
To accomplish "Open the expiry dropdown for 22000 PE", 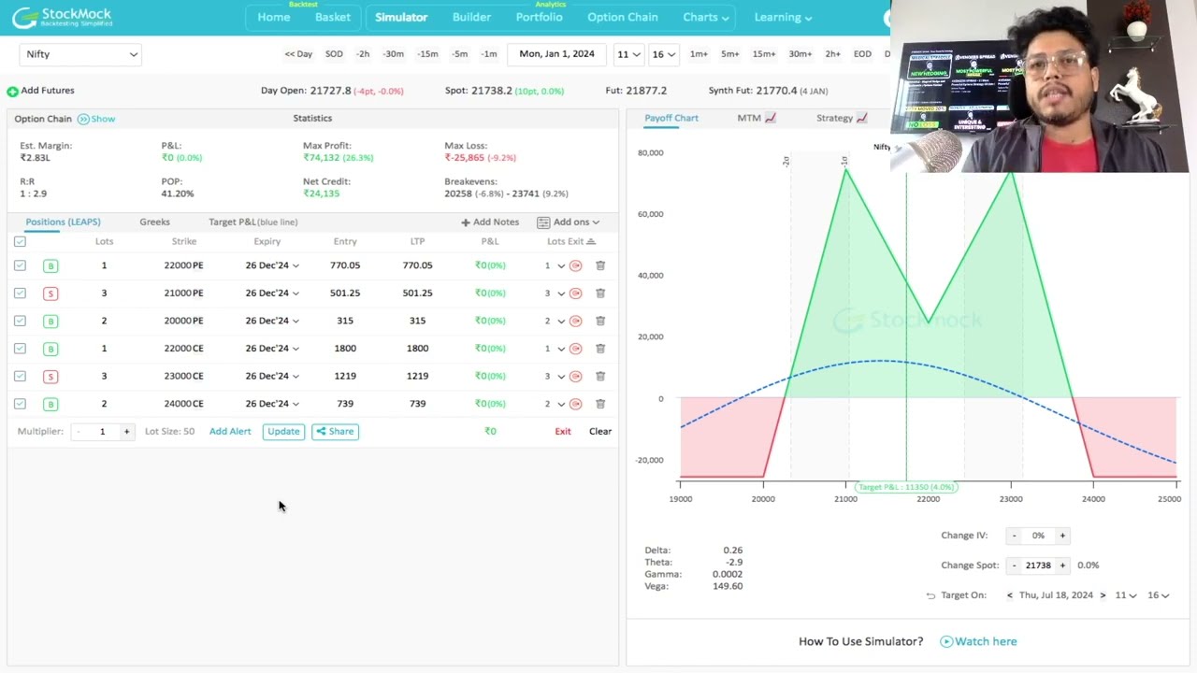I will 272,265.
